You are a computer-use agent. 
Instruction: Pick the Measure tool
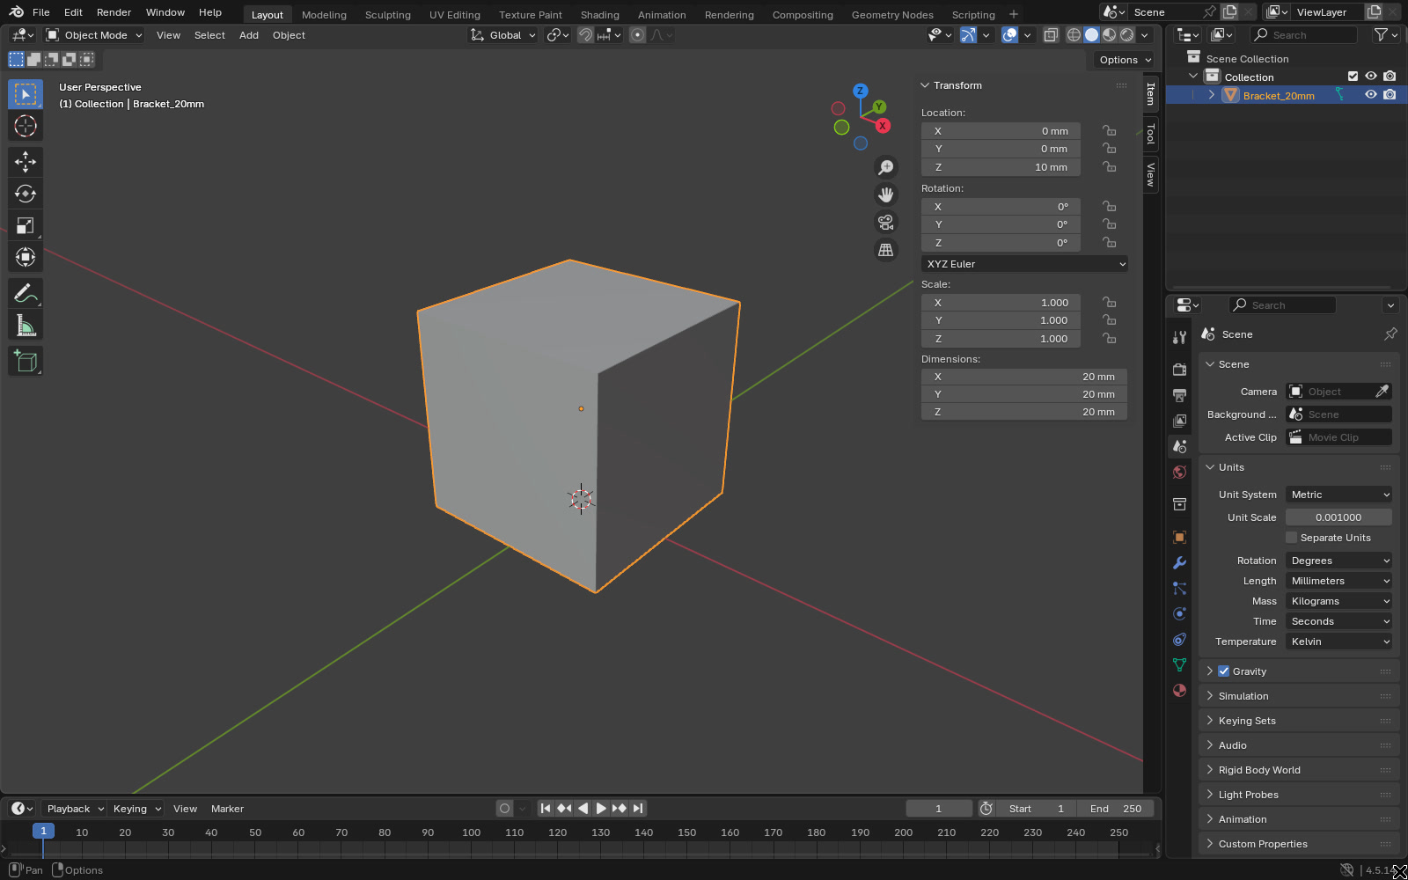(x=26, y=326)
